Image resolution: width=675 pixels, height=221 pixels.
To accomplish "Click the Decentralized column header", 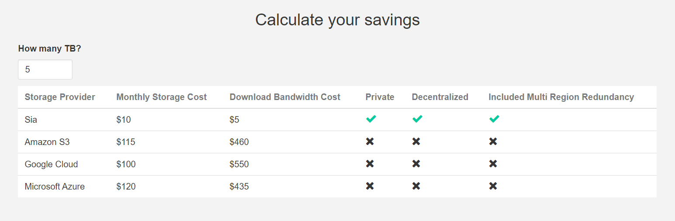I will [440, 97].
